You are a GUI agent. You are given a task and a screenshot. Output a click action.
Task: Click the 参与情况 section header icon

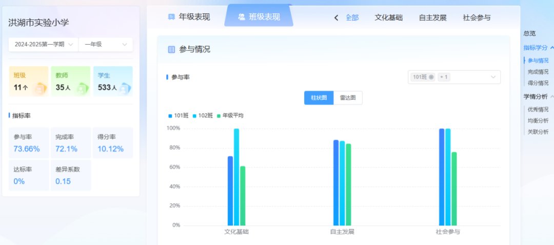coord(171,49)
